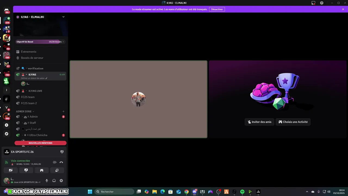The width and height of the screenshot is (348, 196).
Task: Stream EA SPORTS FC 26 via screen icon
Action: 62,152
